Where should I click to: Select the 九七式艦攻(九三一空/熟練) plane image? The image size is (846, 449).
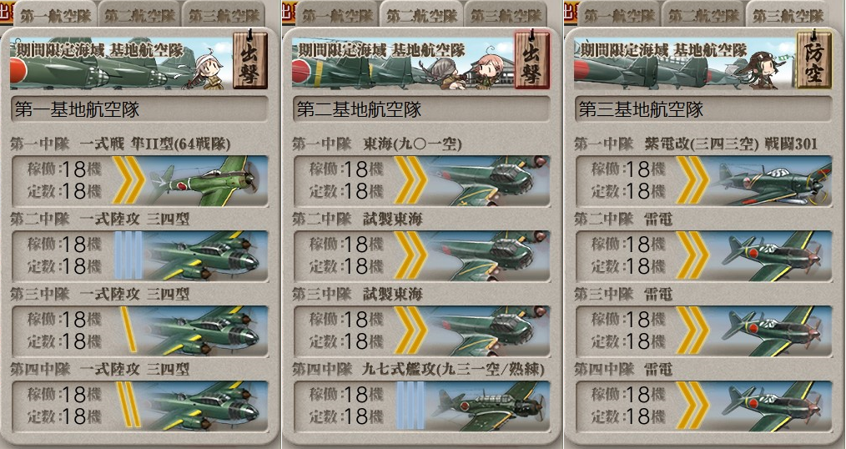[488, 406]
